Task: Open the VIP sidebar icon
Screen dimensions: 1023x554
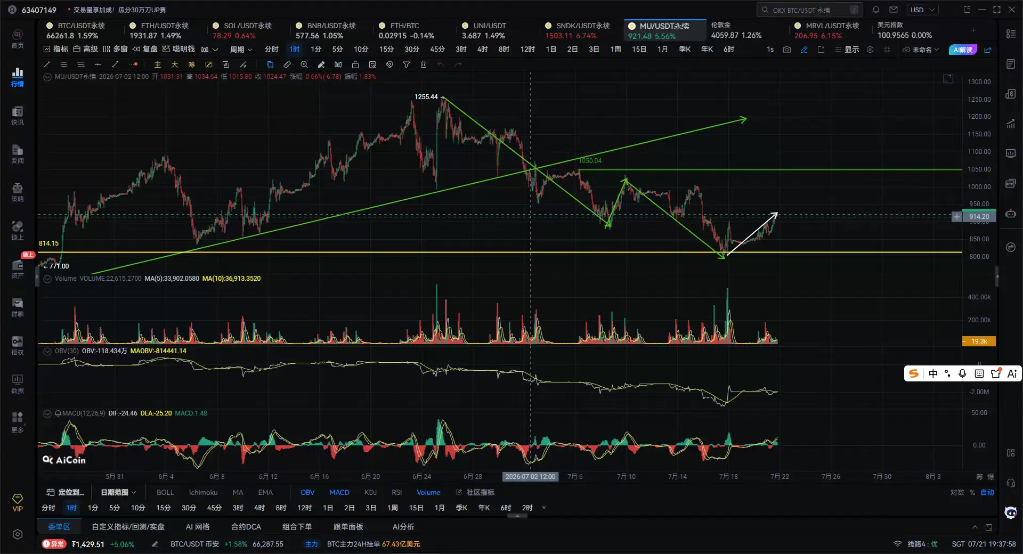Action: (18, 502)
